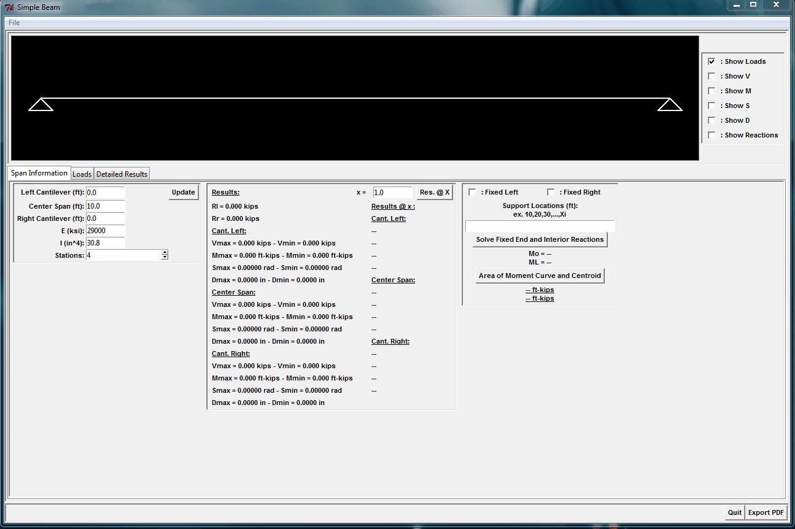Click the 'Rr = 0.000 kips' text
Viewport: 795px width, 529px height.
[x=236, y=218]
